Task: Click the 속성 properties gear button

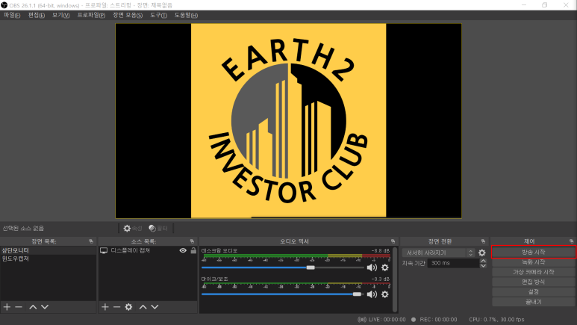Action: 132,228
